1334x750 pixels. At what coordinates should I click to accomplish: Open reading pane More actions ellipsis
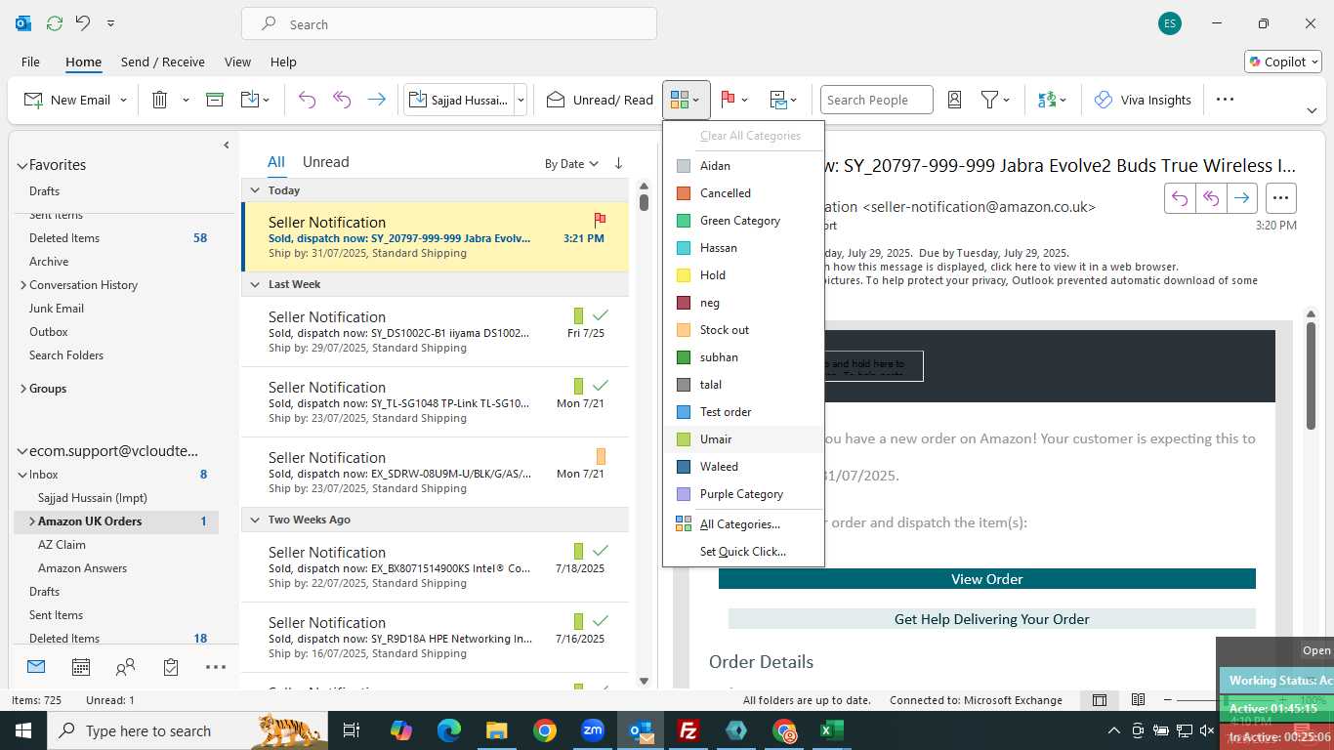point(1281,198)
